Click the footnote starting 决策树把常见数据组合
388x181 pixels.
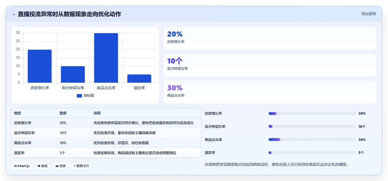tap(277, 165)
